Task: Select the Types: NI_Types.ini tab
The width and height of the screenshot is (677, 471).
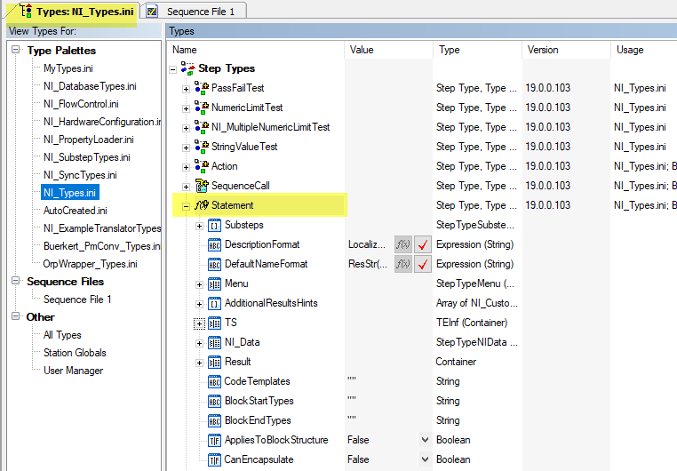Action: (x=76, y=11)
